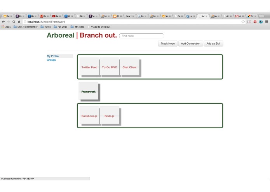The image size is (270, 192).
Task: Click the Find node search field
Action: tap(141, 36)
